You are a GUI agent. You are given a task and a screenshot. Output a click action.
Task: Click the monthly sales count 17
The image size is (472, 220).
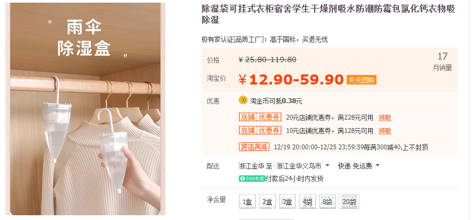pyautogui.click(x=443, y=56)
